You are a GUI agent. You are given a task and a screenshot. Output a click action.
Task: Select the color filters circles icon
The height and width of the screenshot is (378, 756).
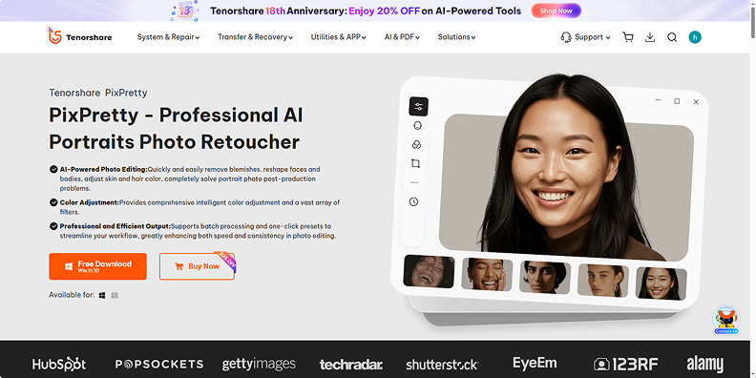(416, 145)
